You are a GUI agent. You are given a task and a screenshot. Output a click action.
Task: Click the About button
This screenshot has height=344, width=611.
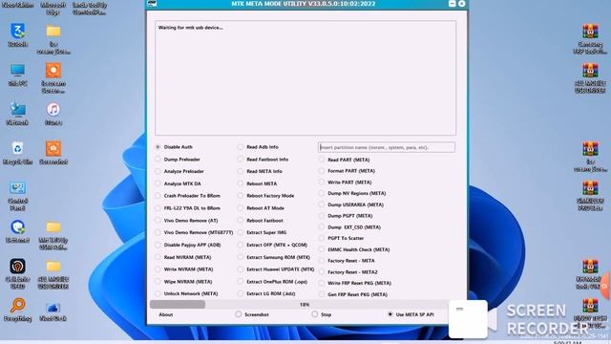pyautogui.click(x=165, y=314)
